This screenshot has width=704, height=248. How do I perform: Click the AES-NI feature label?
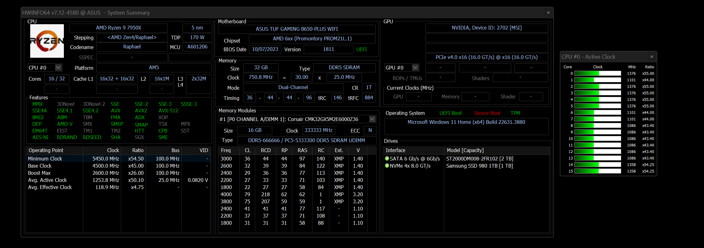tap(40, 138)
